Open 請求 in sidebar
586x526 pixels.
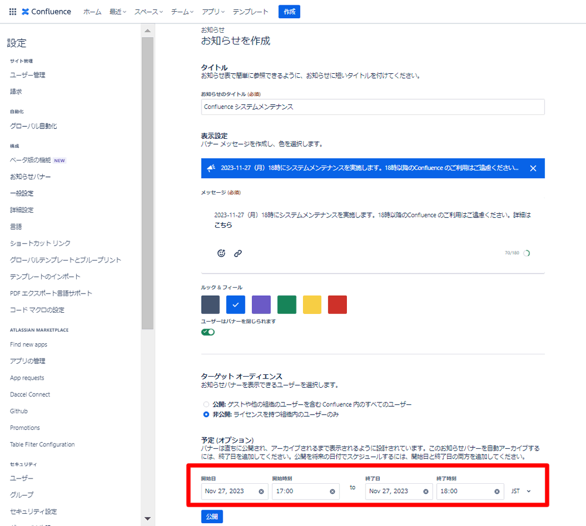click(16, 91)
